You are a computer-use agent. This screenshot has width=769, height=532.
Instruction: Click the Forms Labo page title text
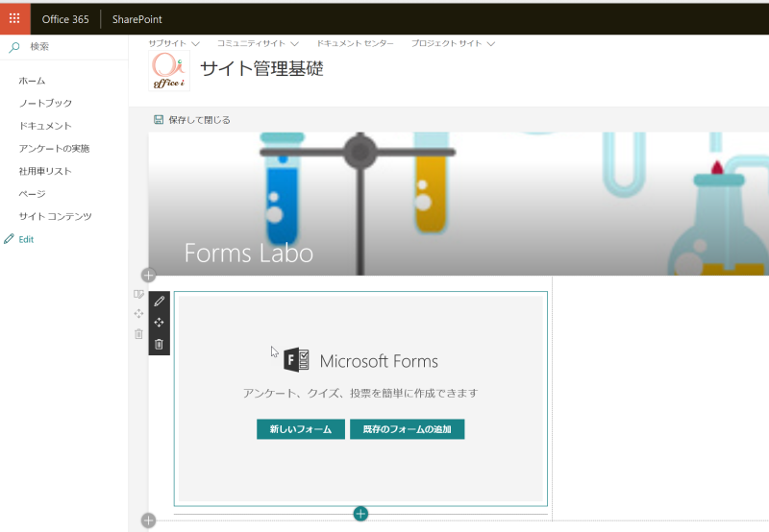[x=249, y=253]
